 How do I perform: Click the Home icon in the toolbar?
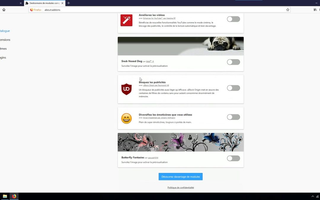coord(4,9)
